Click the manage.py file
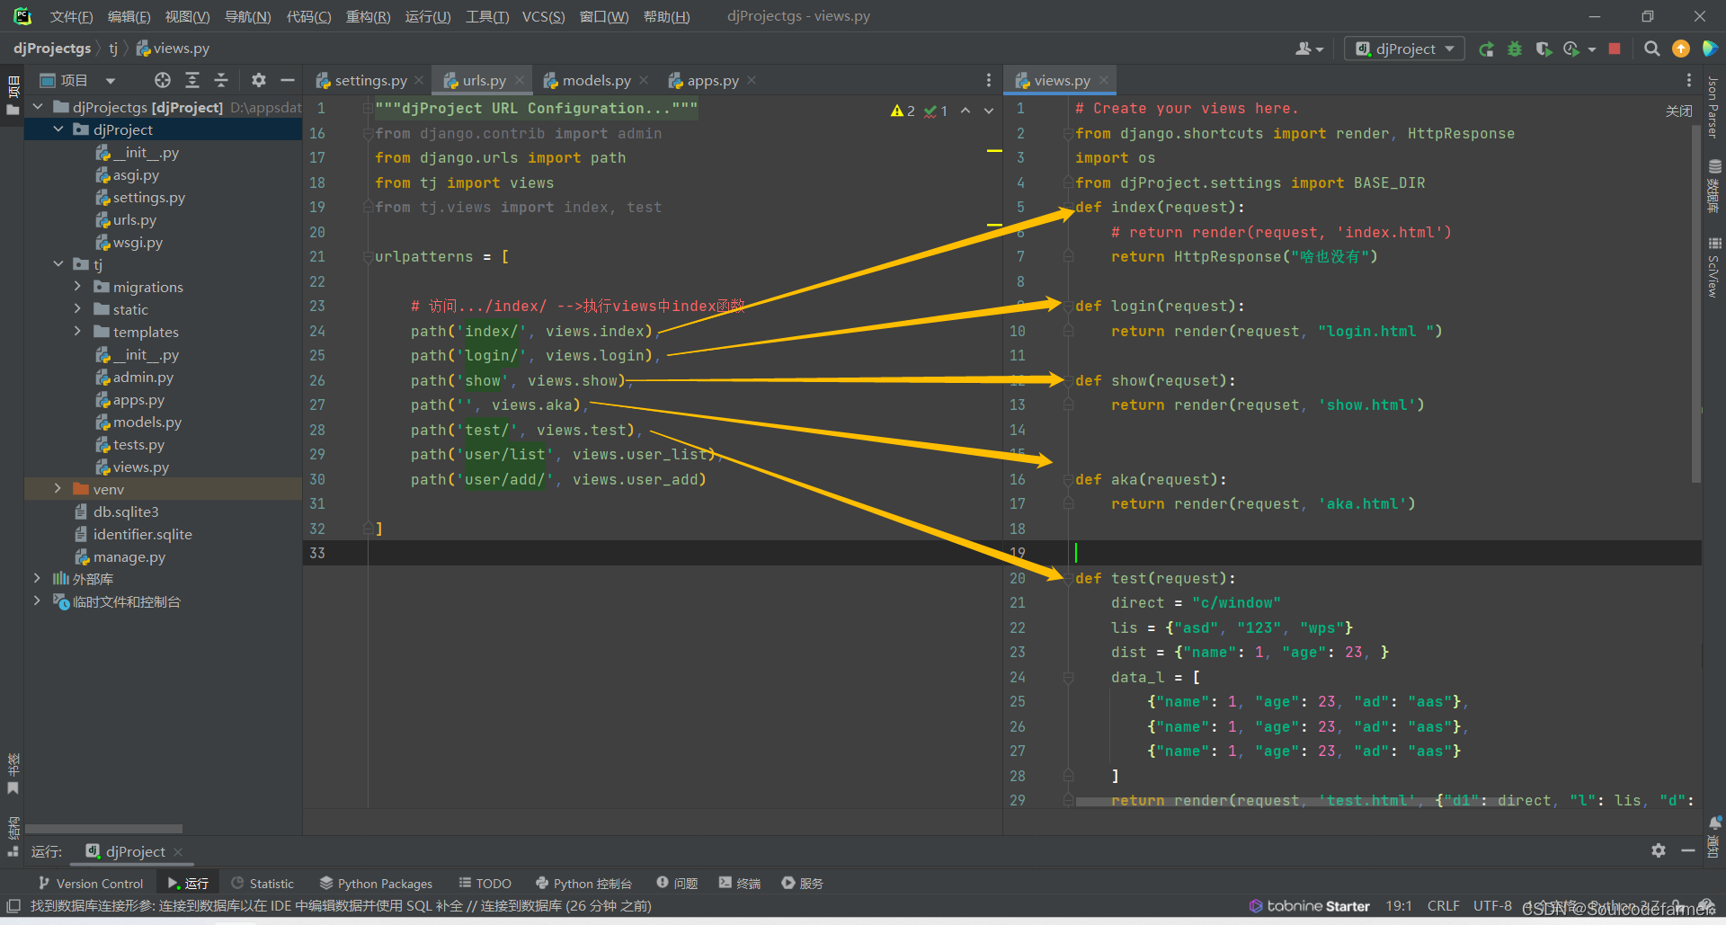This screenshot has width=1726, height=925. click(129, 556)
